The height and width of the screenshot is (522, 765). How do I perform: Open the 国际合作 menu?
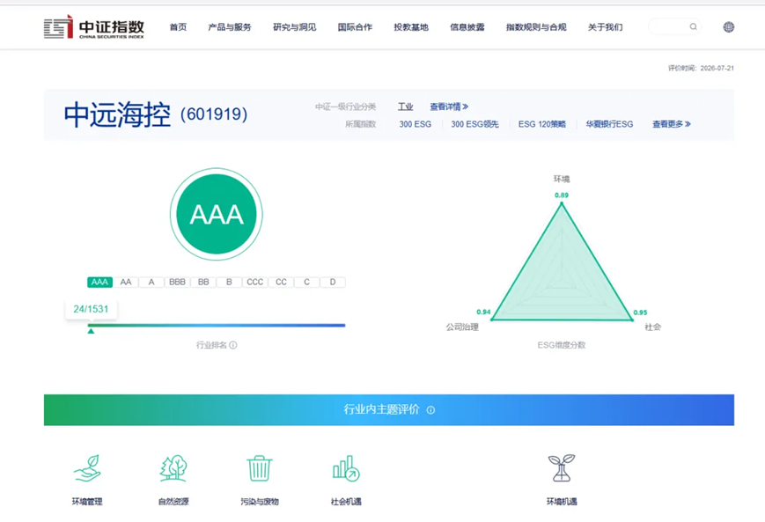(x=355, y=27)
